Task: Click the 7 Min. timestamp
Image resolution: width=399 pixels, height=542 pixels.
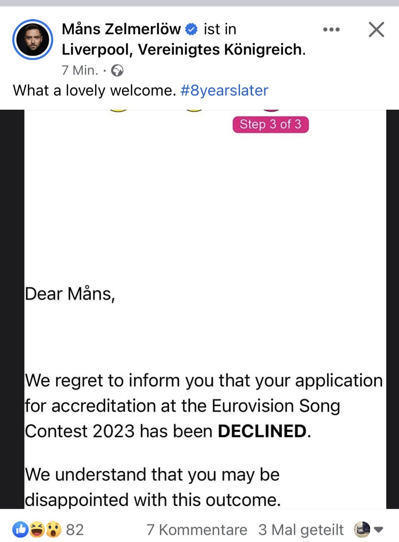Action: 80,70
